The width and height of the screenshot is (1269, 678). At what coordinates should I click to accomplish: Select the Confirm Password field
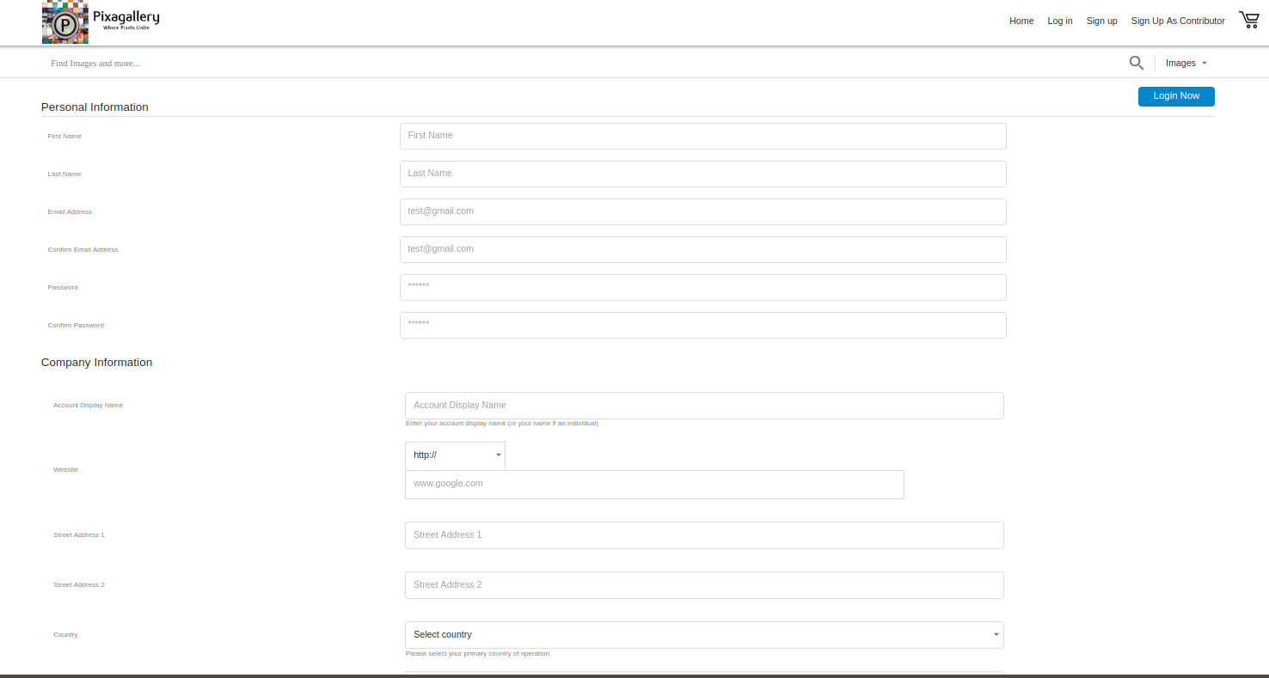pyautogui.click(x=702, y=325)
